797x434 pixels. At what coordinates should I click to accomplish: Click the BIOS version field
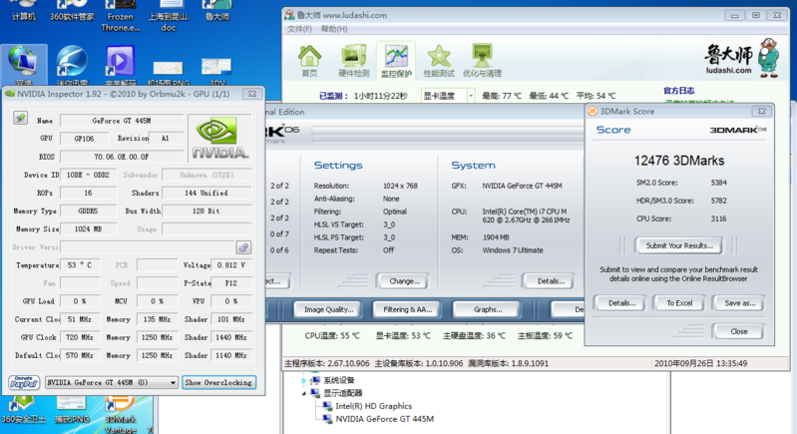coord(122,157)
